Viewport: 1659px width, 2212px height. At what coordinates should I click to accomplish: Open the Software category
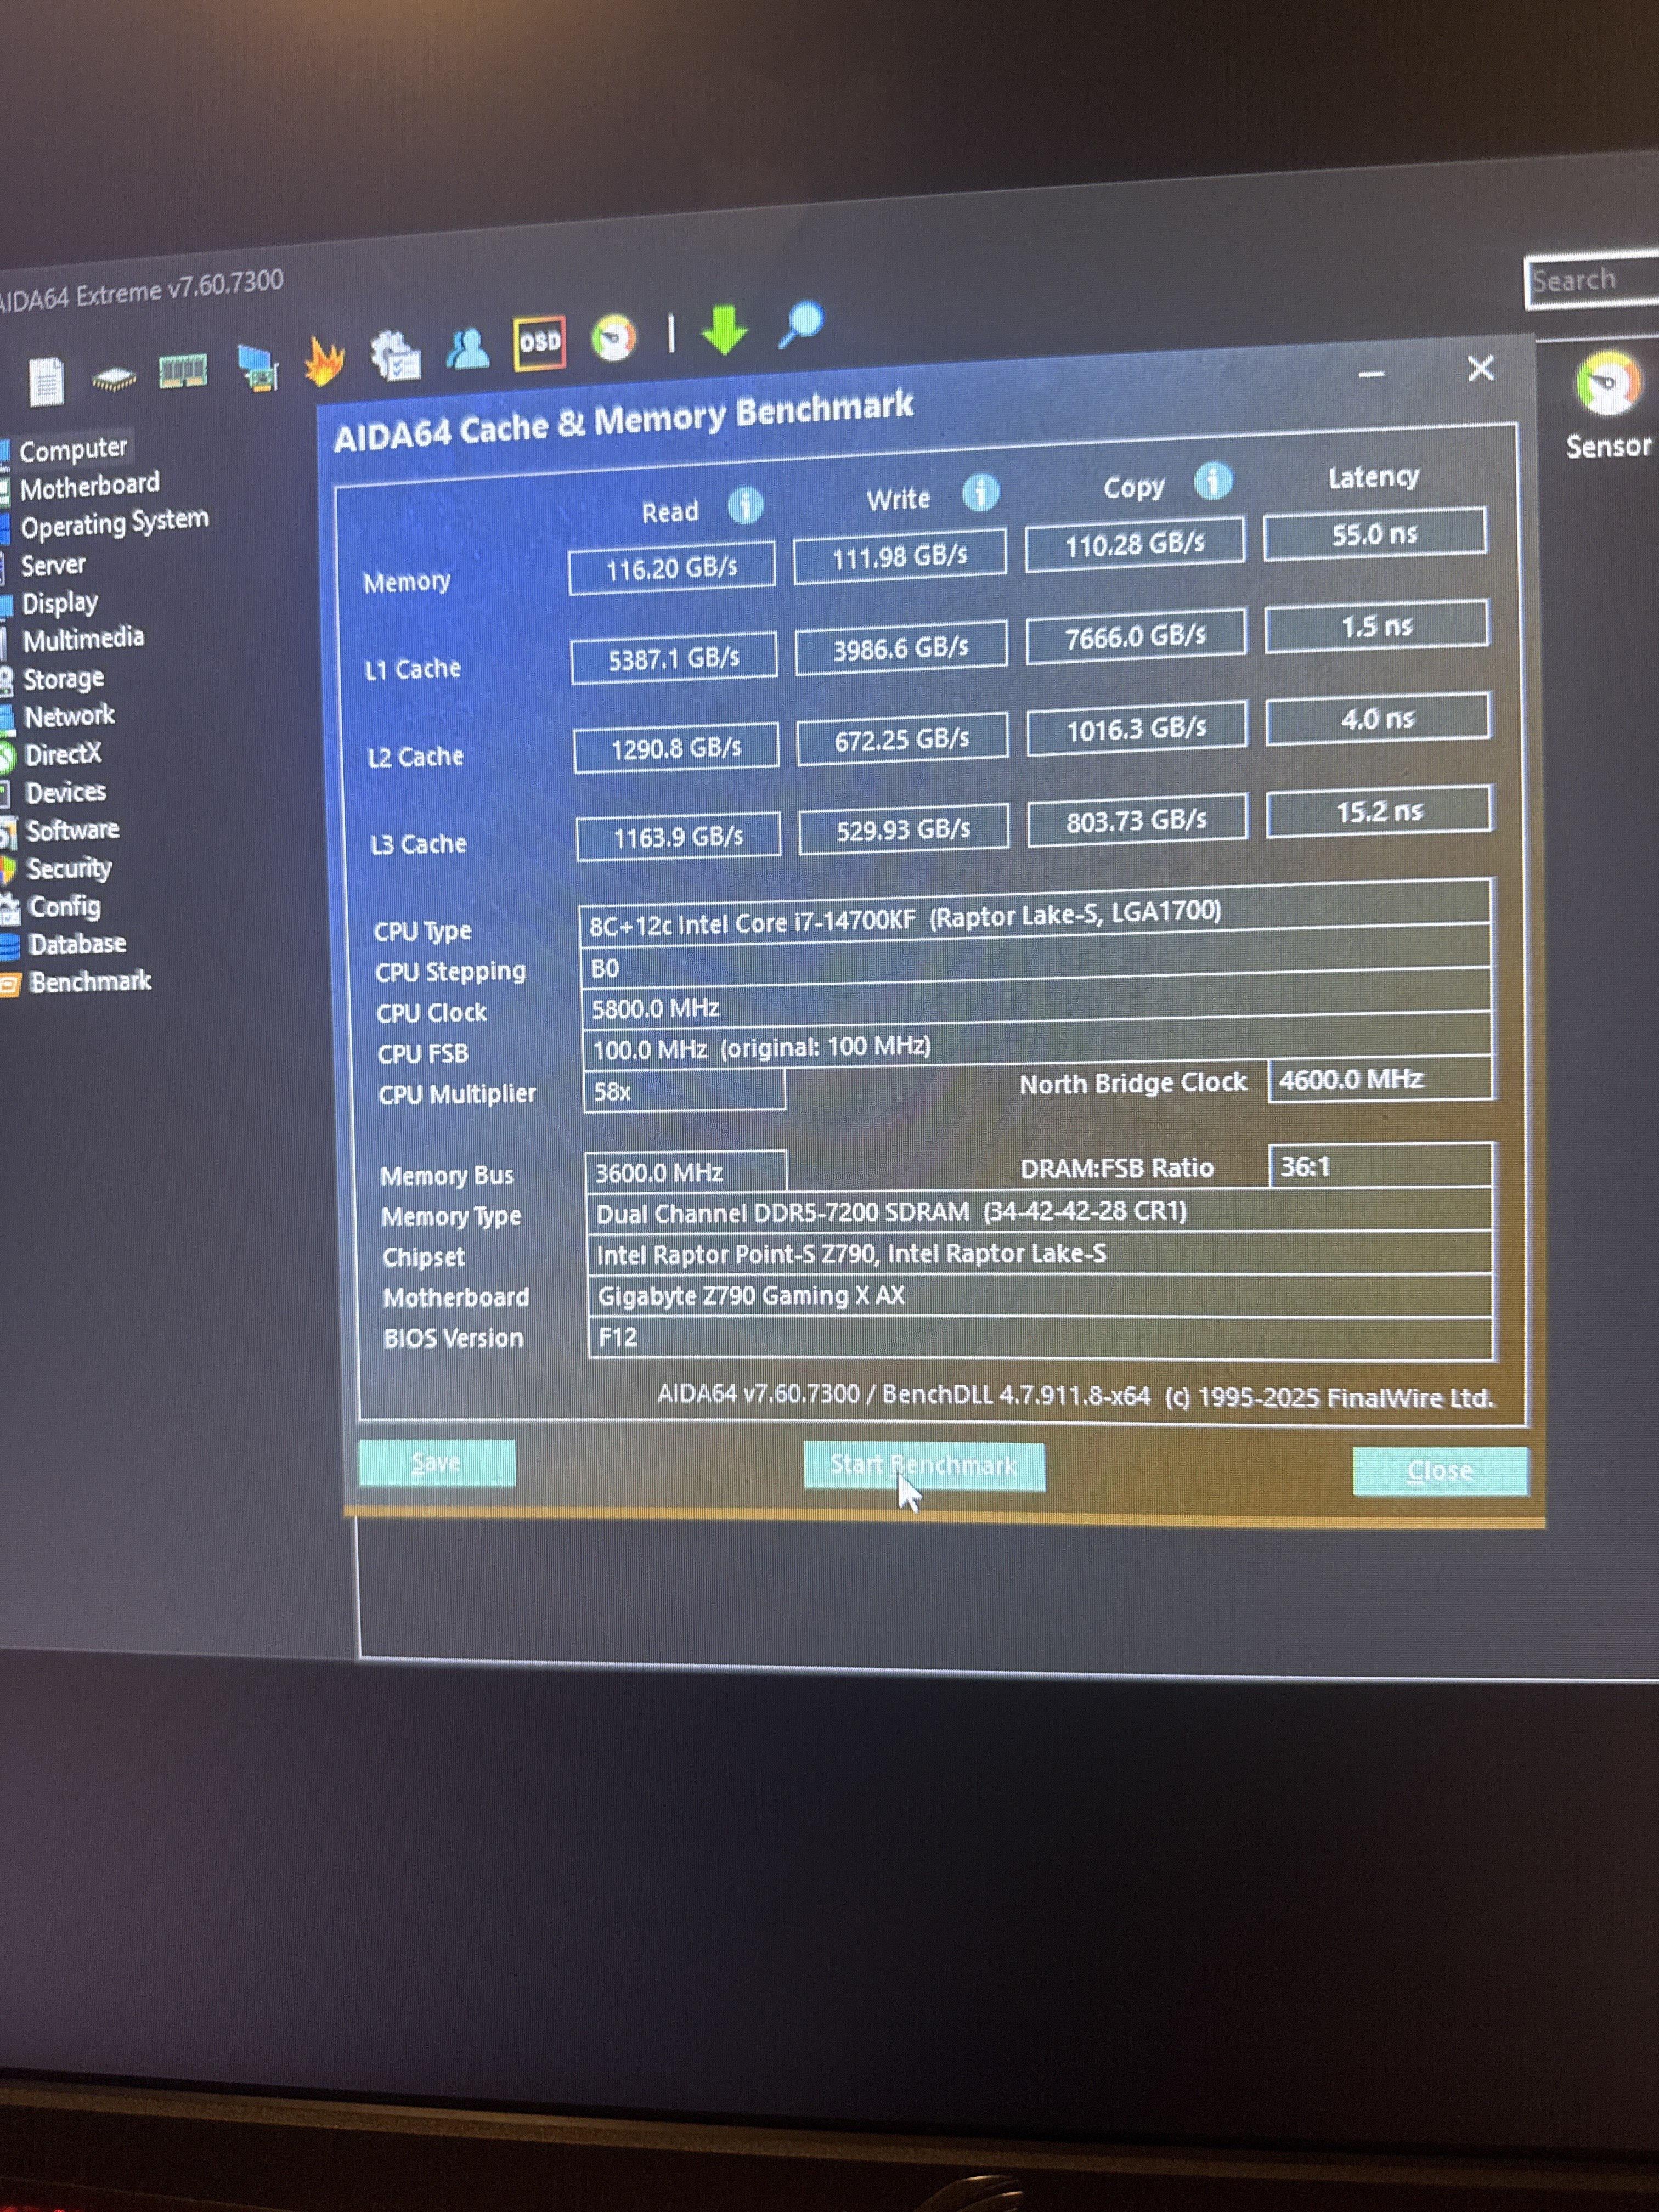[72, 831]
